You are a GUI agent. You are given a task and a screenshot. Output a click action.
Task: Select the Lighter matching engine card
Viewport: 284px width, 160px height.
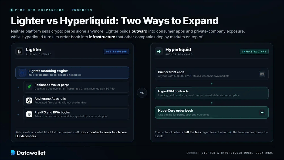click(72, 73)
